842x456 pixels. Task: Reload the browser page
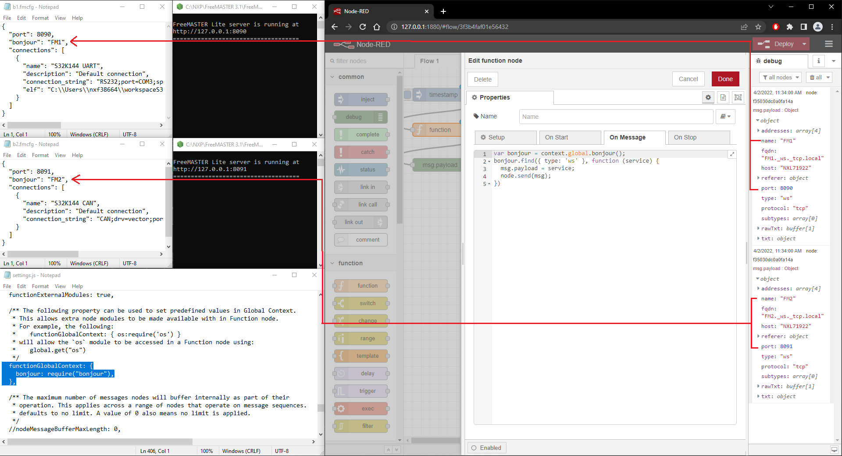(x=363, y=27)
